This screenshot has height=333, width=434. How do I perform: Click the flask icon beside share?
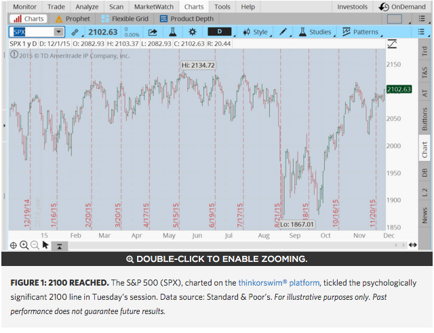click(173, 32)
